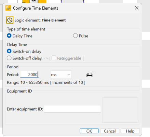Open Help for time elements

130,131
